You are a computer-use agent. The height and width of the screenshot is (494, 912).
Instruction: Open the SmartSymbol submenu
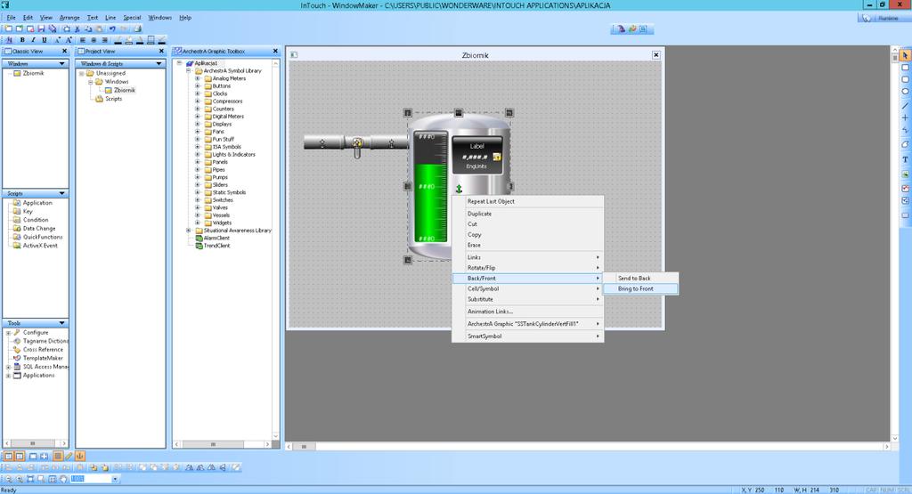527,336
